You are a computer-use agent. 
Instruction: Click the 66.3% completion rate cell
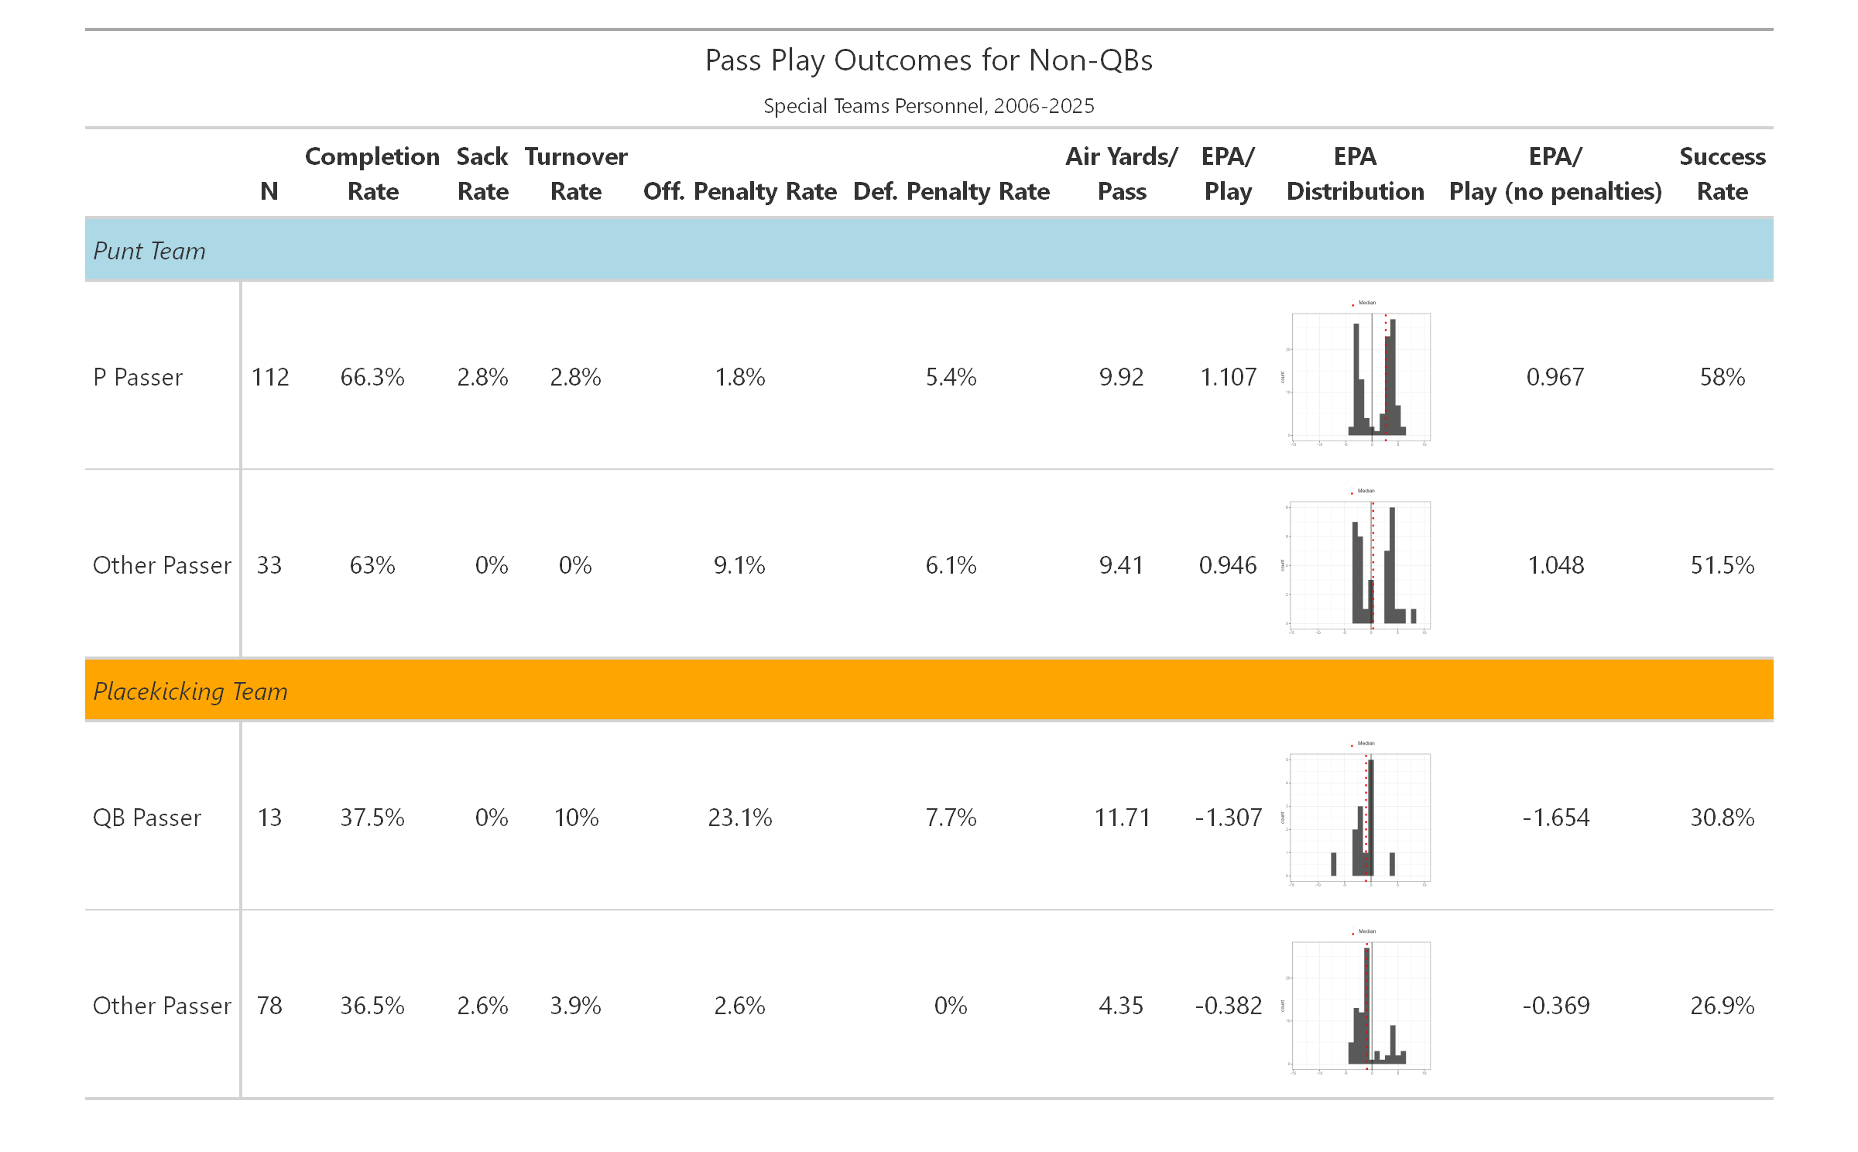point(372,377)
